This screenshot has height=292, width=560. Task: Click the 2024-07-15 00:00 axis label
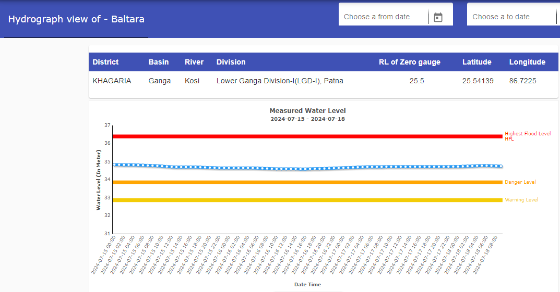tap(103, 255)
